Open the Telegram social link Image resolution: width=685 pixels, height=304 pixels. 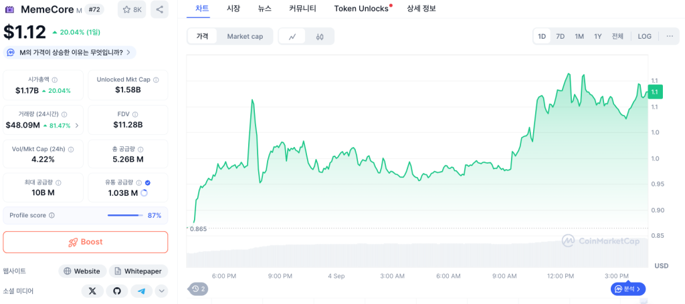[x=140, y=291]
